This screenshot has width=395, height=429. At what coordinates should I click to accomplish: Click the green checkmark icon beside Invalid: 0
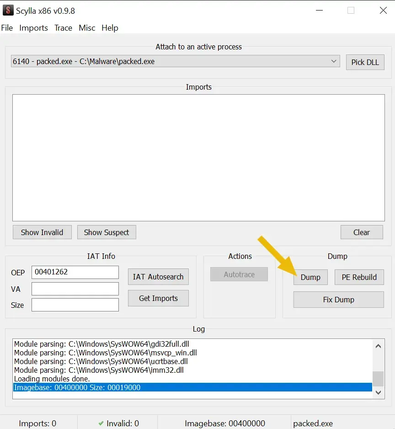101,423
